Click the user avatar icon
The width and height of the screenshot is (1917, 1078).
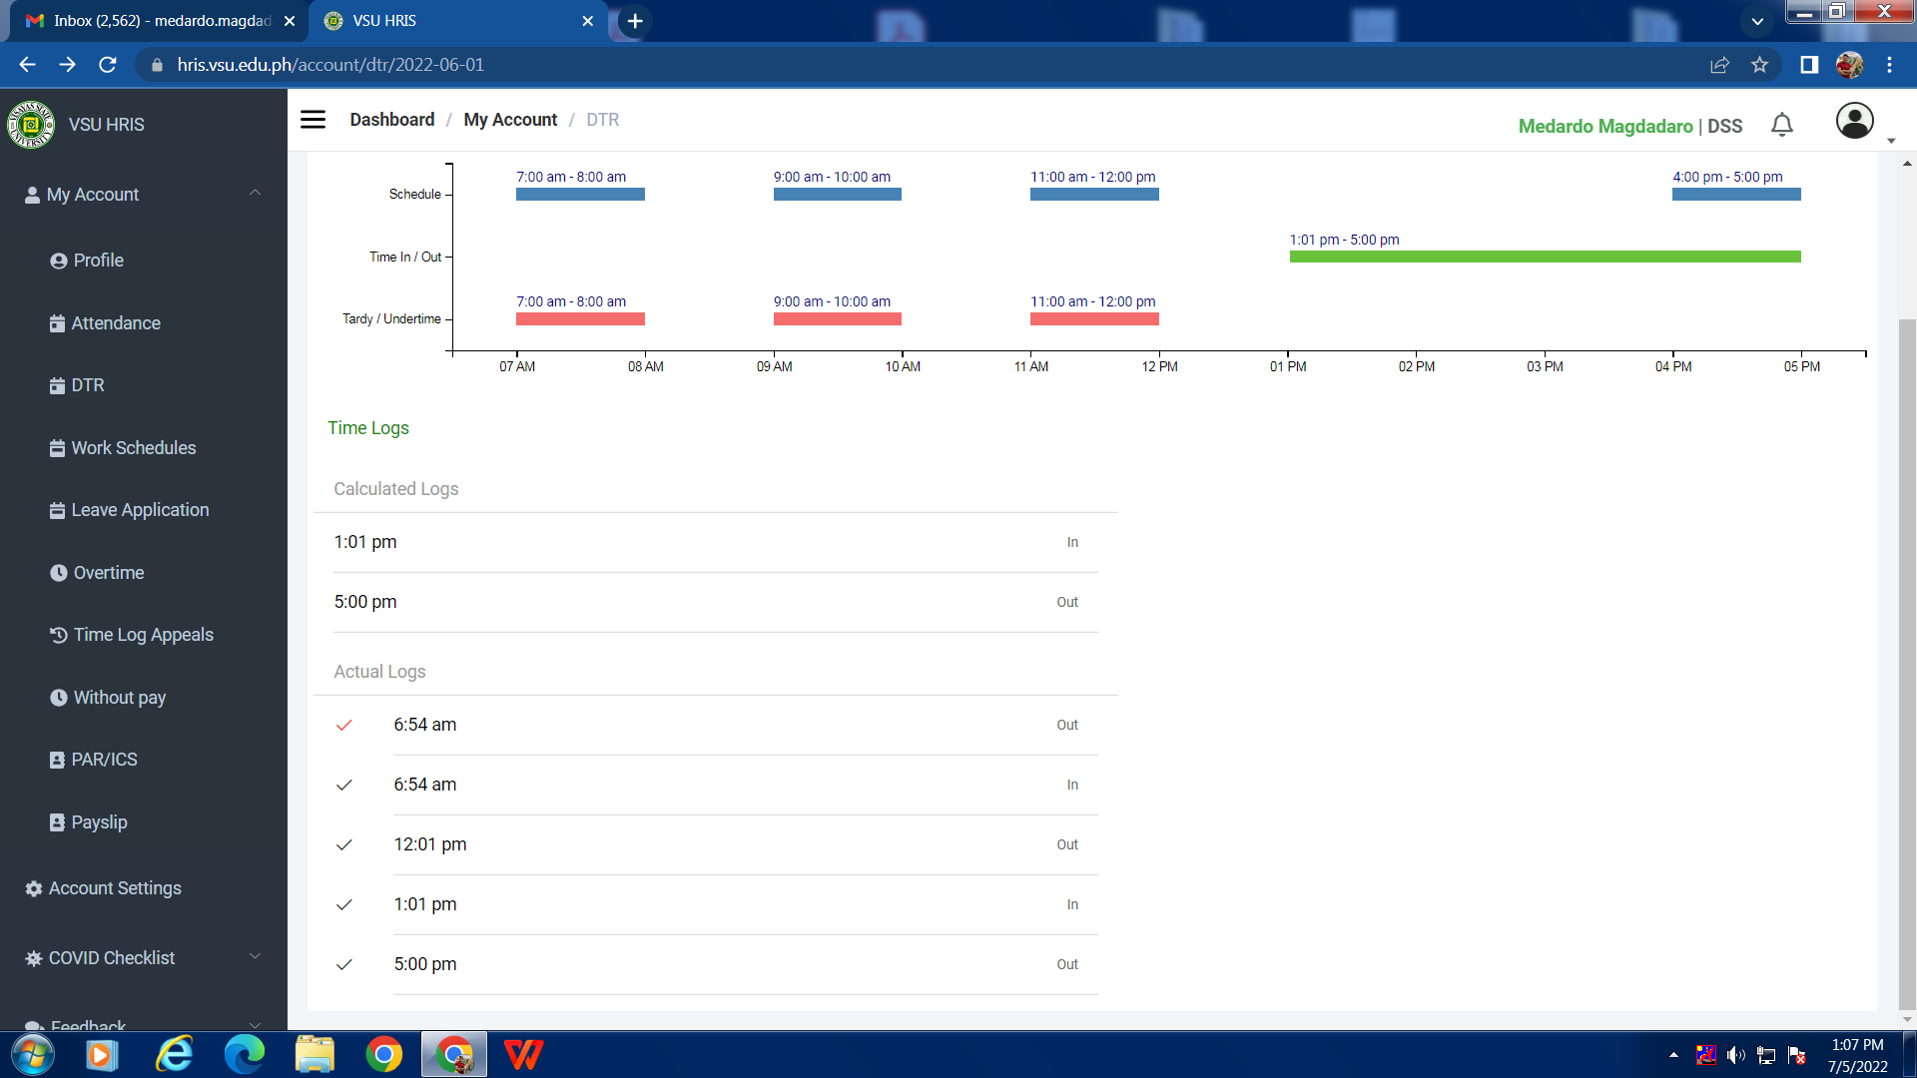[x=1854, y=121]
